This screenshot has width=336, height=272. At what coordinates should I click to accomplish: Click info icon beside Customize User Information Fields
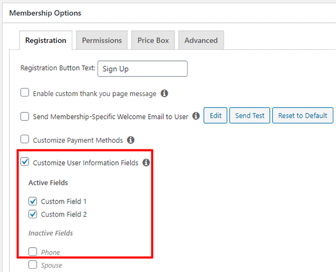[146, 162]
